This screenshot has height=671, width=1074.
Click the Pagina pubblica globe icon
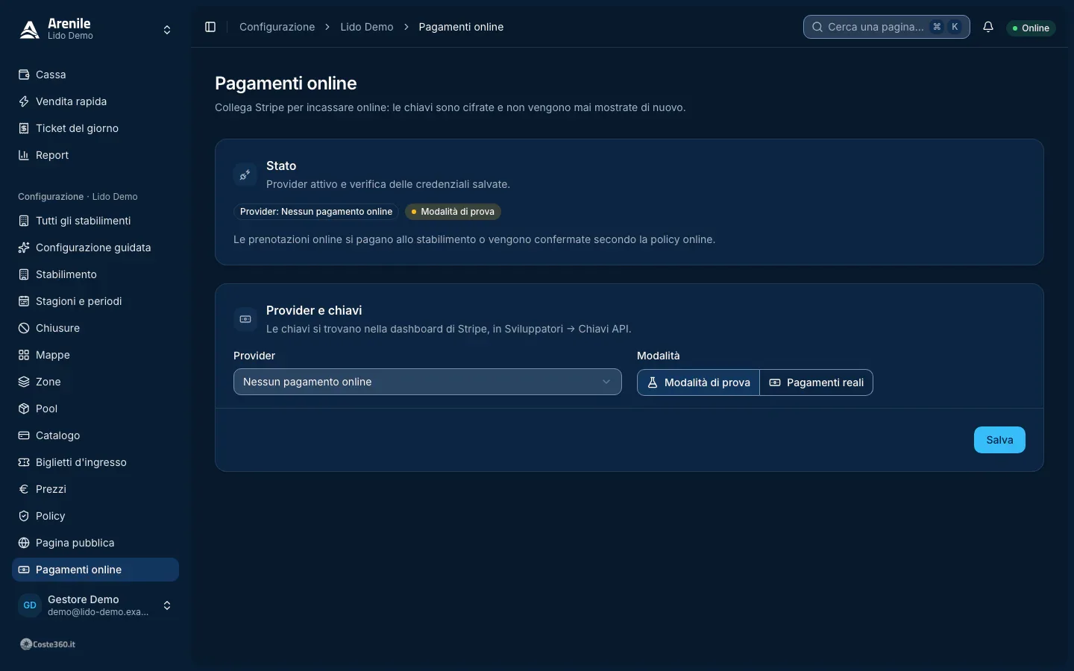coord(24,543)
